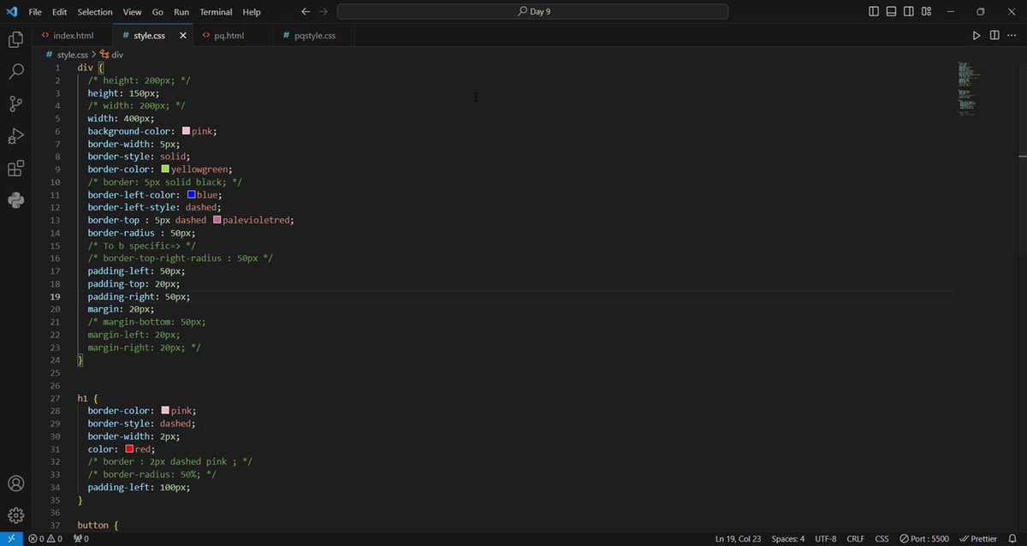Split the editor to the right
The height and width of the screenshot is (546, 1027).
994,36
